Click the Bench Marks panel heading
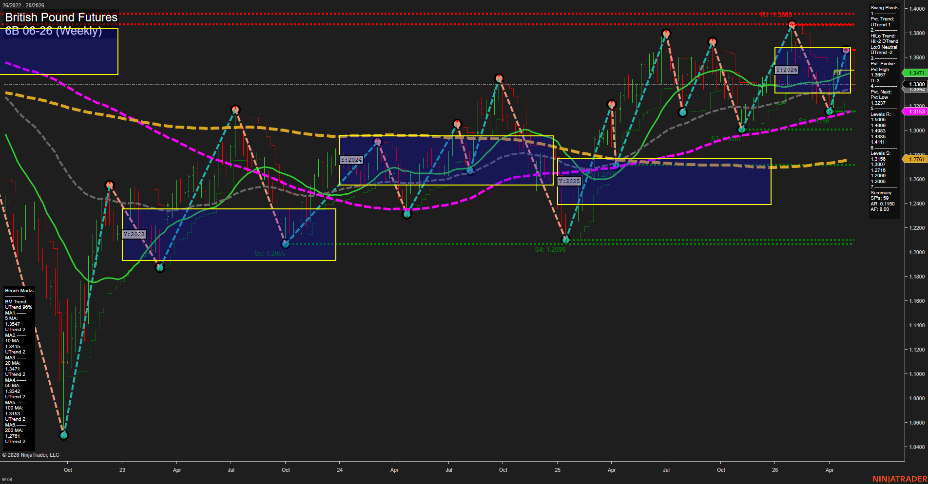This screenshot has width=928, height=484. (x=19, y=291)
